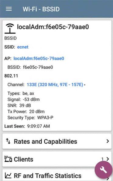Click the Security Type WPA3-P text
The image size is (113, 181).
pos(30,118)
